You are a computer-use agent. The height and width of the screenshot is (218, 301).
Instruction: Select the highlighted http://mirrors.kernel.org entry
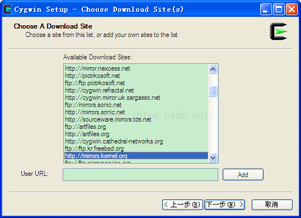point(137,156)
